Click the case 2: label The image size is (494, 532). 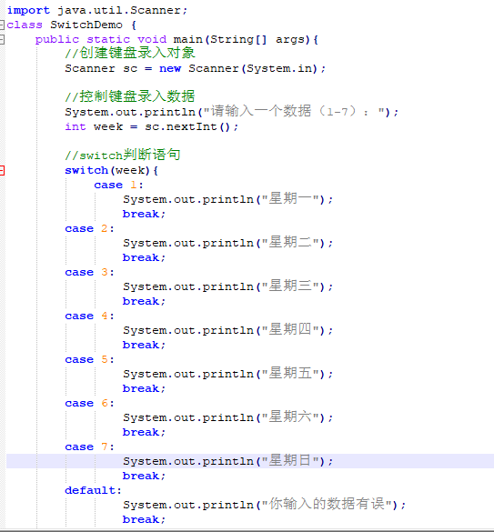tap(90, 228)
